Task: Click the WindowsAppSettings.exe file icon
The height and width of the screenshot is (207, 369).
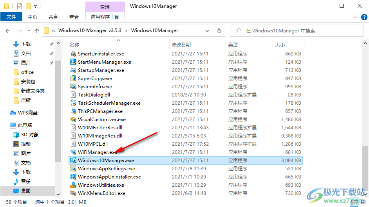Action: (x=73, y=169)
